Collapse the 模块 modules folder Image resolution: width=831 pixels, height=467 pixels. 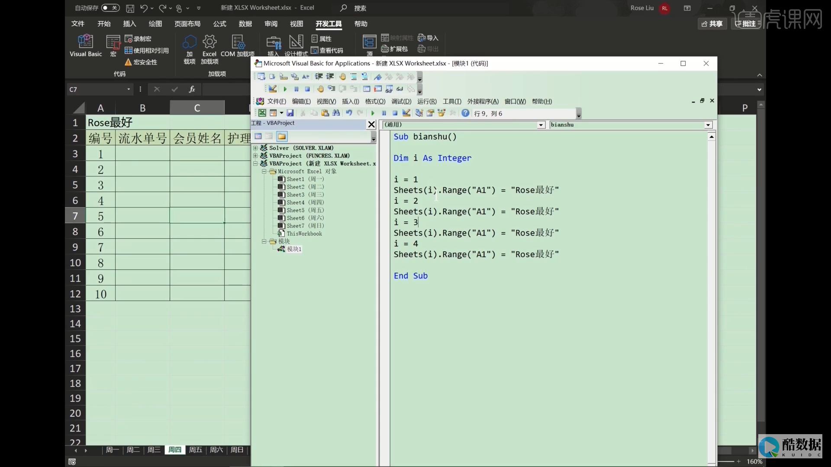pyautogui.click(x=264, y=241)
